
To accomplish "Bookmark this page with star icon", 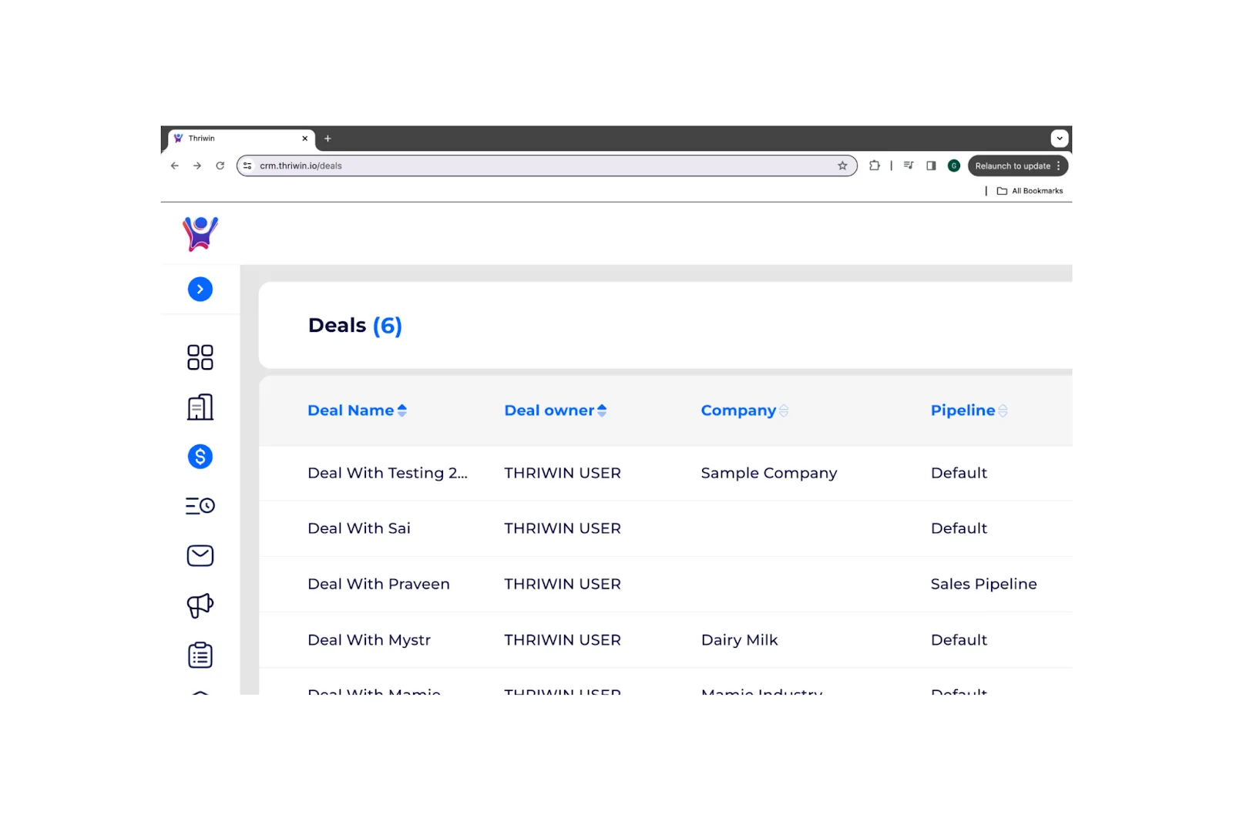I will pyautogui.click(x=842, y=166).
